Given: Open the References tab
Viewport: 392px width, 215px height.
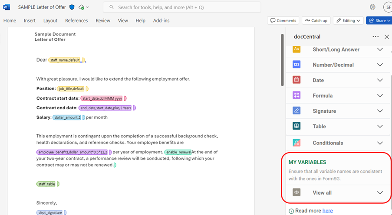Looking at the screenshot, I should (76, 20).
